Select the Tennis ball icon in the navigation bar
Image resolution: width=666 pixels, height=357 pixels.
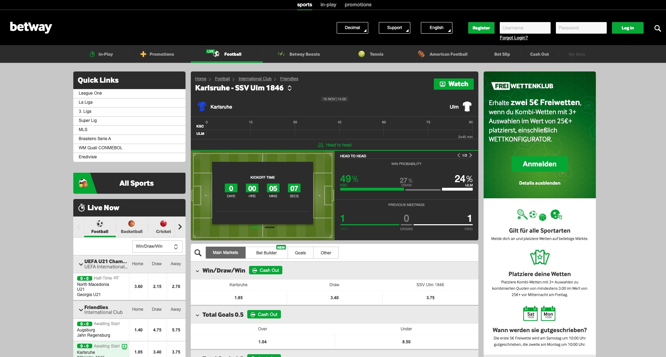pos(361,54)
